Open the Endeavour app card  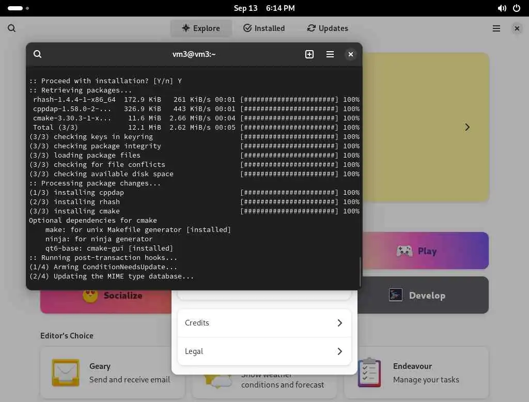(x=417, y=373)
